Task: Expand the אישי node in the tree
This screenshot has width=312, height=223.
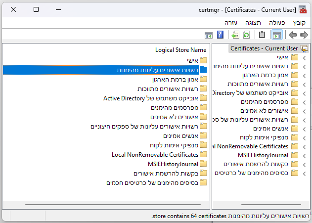Action: pos(304,57)
